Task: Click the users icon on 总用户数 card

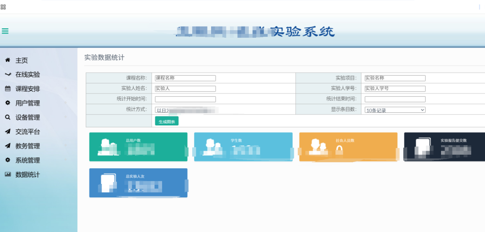Action: tap(107, 147)
